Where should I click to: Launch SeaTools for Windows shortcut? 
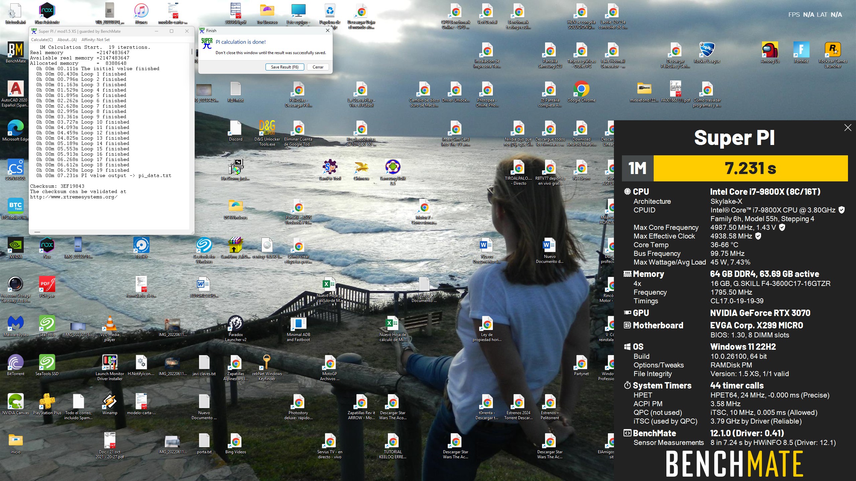[x=204, y=251]
